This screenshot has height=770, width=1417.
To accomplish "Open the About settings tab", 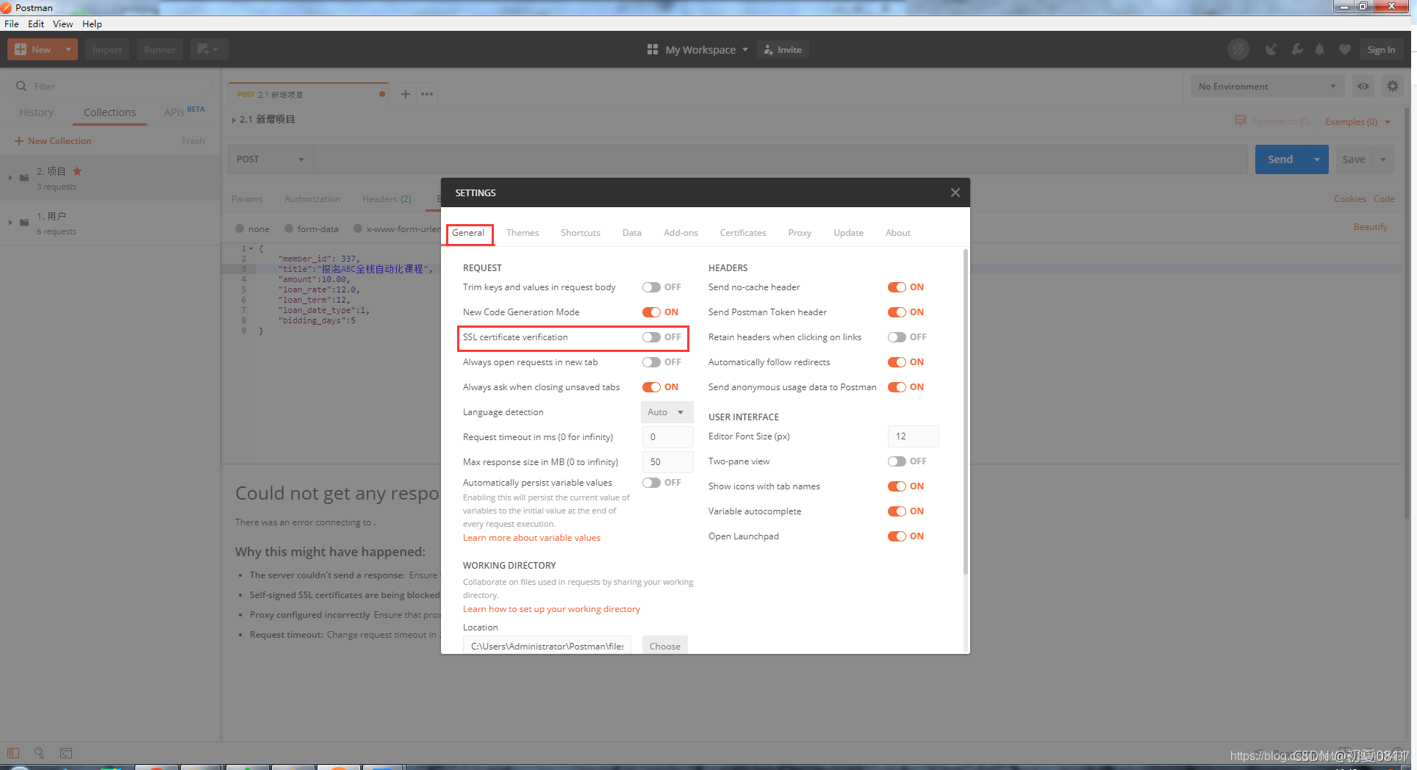I will (x=898, y=233).
